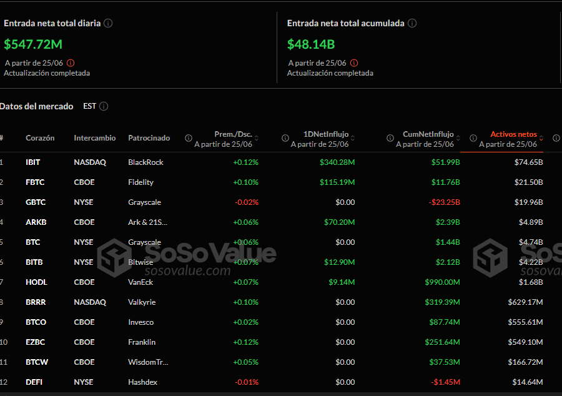Click the Fidelity sponsor name
Screen dimensions: 562x396
141,182
